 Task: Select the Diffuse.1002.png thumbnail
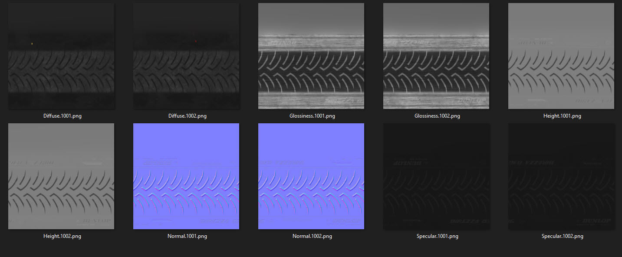(x=186, y=56)
